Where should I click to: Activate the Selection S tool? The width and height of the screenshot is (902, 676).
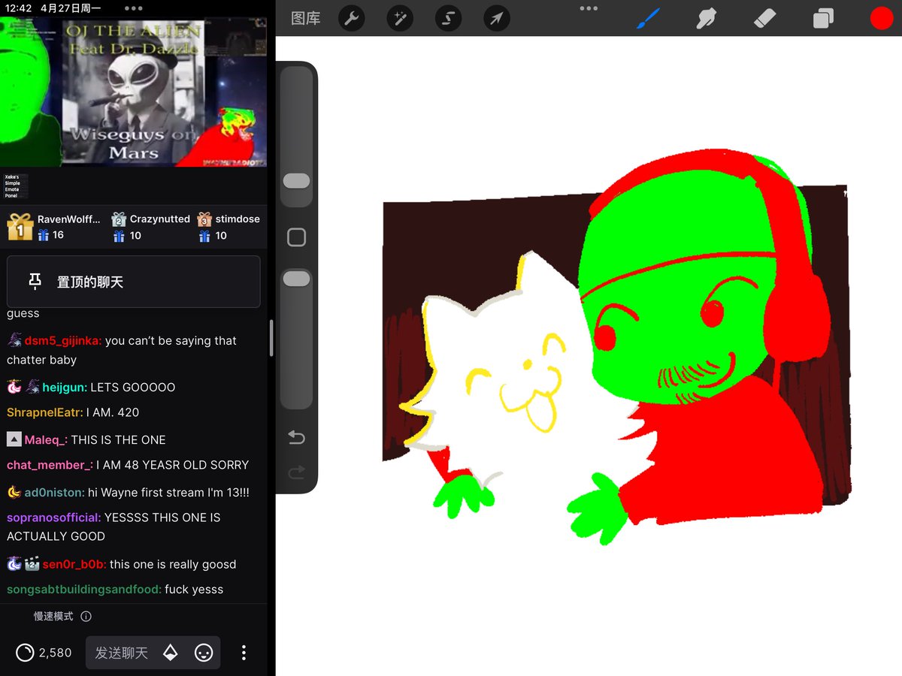(447, 18)
